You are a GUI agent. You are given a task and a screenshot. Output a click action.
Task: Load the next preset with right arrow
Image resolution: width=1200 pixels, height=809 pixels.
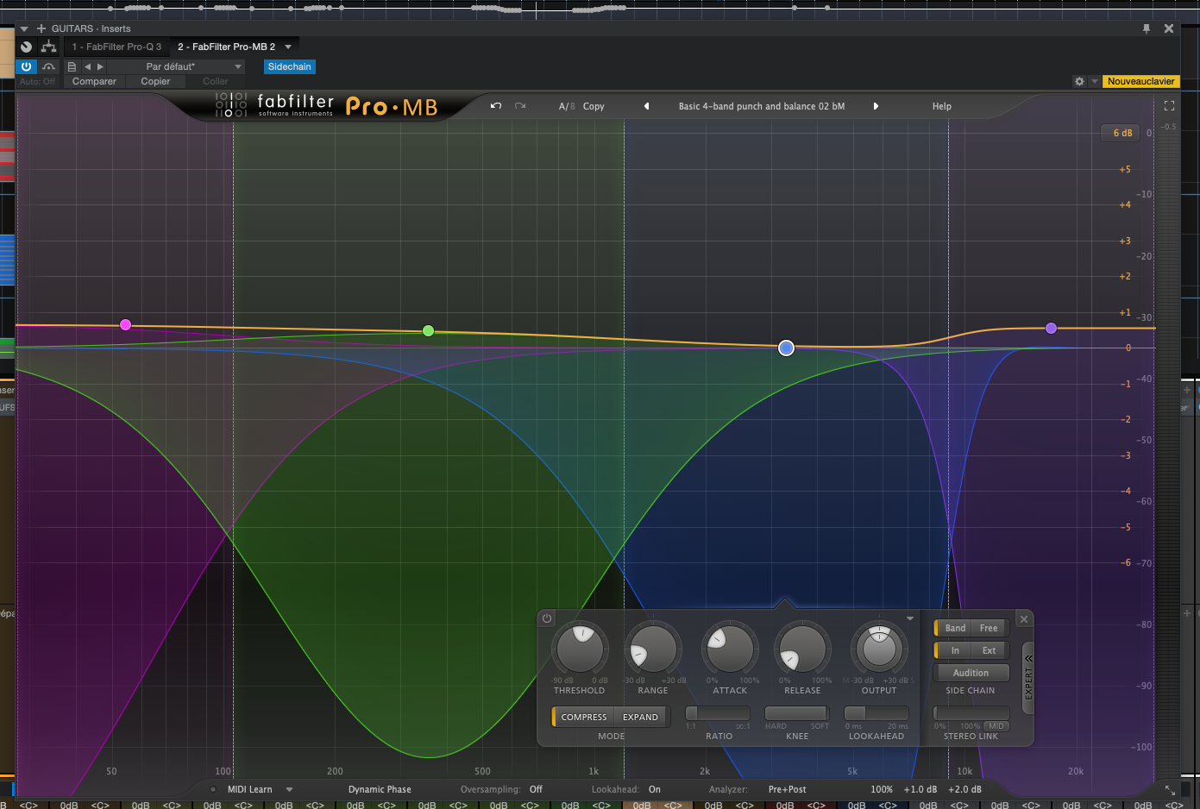[x=876, y=106]
